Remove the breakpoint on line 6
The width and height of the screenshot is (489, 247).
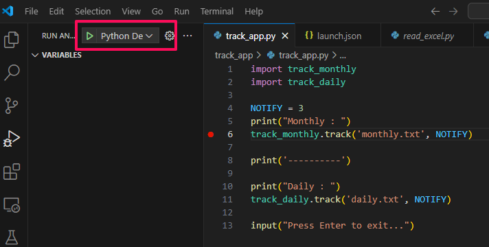click(x=211, y=134)
